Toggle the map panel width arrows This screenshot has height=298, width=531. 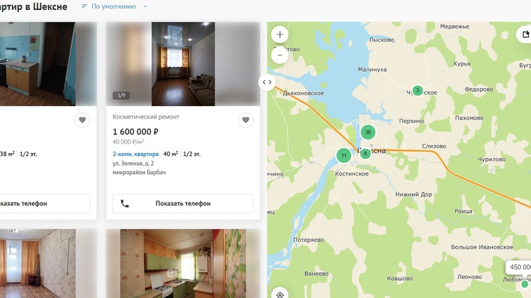coord(267,82)
